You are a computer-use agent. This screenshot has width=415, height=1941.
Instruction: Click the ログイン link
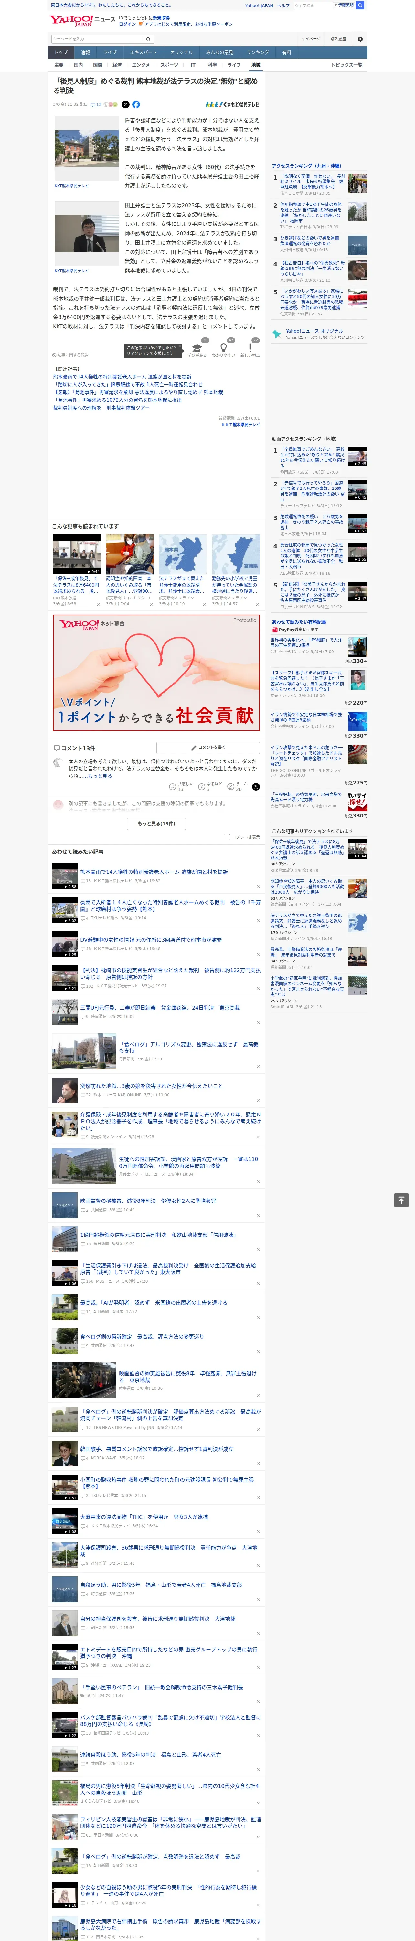point(127,24)
